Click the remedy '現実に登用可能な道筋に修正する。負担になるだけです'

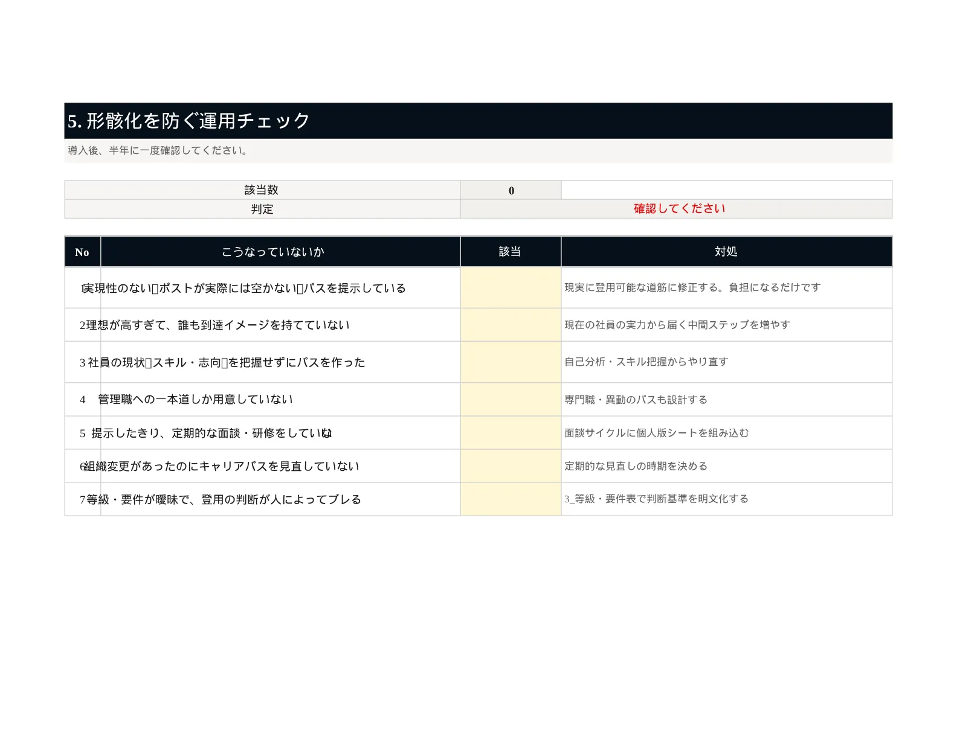point(692,287)
